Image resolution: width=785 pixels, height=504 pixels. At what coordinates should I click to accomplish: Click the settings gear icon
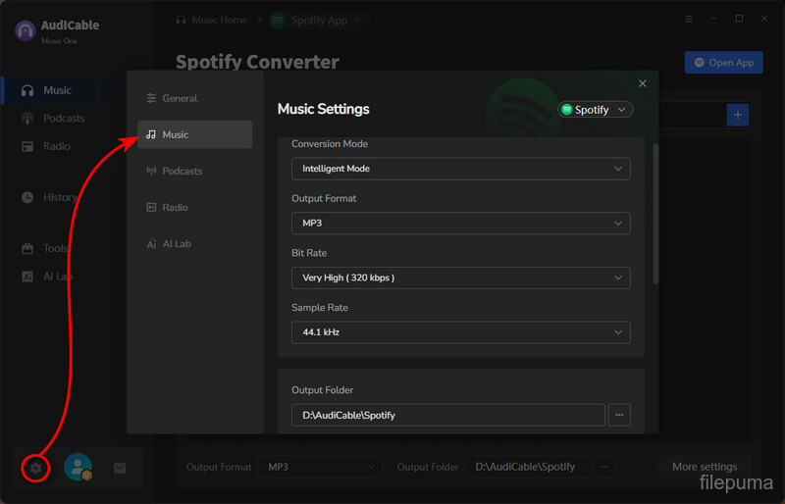[x=36, y=469]
